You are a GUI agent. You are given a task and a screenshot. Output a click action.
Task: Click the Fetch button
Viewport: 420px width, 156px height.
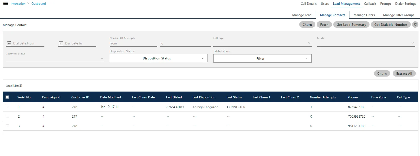[324, 24]
